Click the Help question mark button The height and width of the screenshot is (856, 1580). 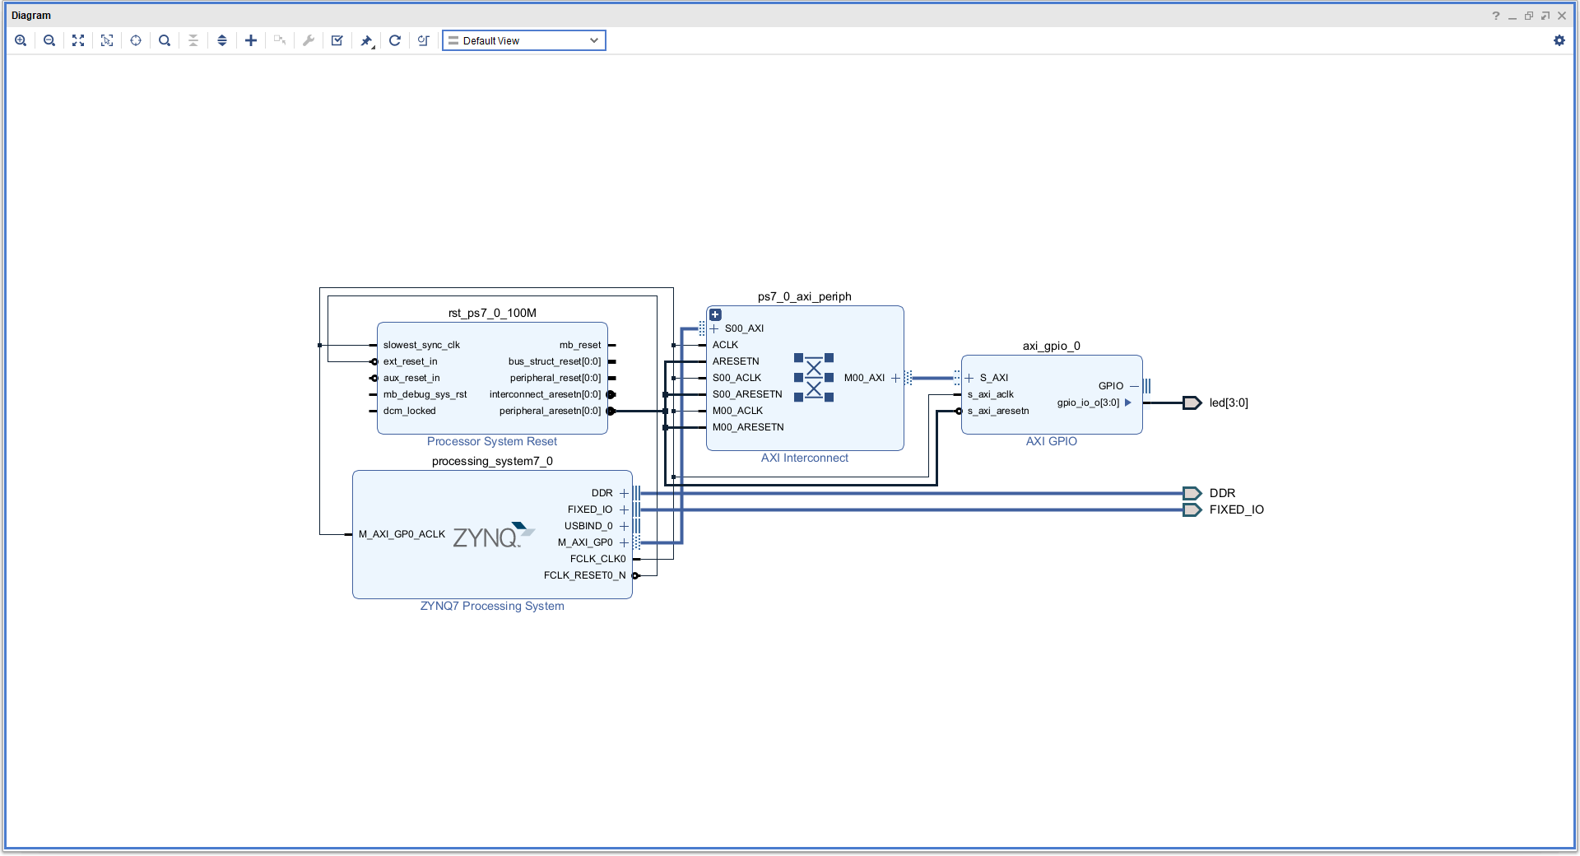click(1495, 16)
